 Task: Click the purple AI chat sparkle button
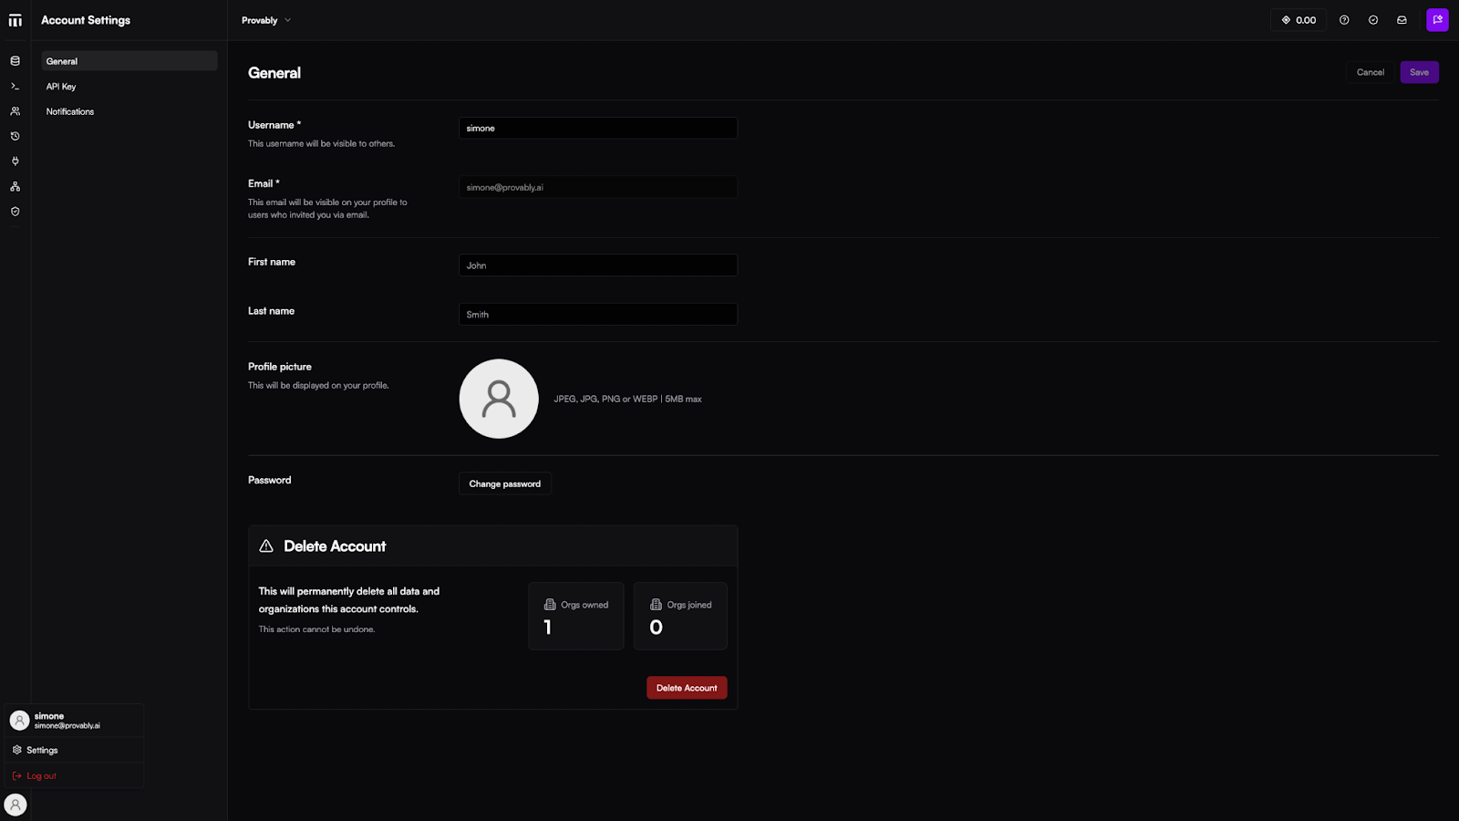(x=1437, y=20)
